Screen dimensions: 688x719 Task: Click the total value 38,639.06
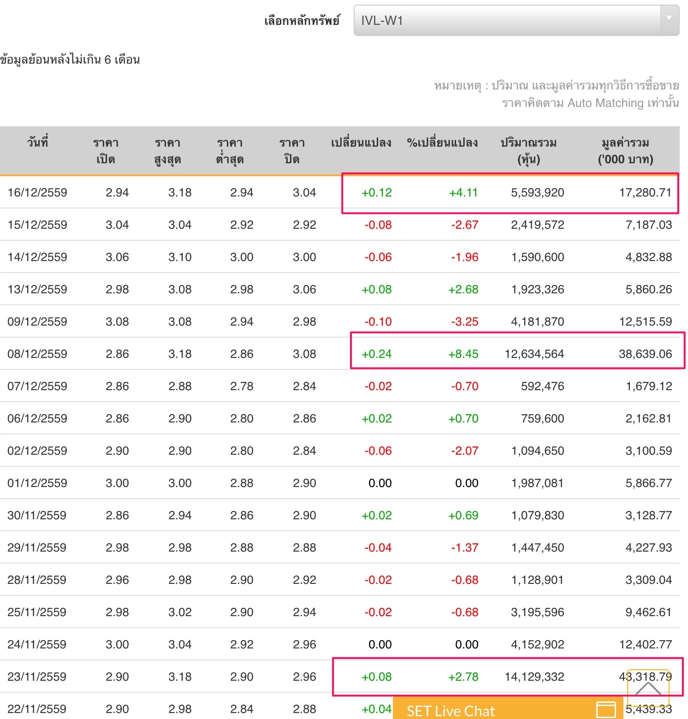(x=646, y=354)
